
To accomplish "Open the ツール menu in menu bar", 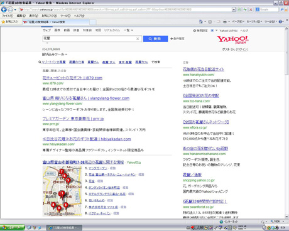I will (x=65, y=16).
